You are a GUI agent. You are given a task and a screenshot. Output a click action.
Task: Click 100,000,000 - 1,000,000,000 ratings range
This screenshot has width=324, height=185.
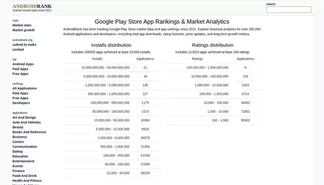coord(208,68)
